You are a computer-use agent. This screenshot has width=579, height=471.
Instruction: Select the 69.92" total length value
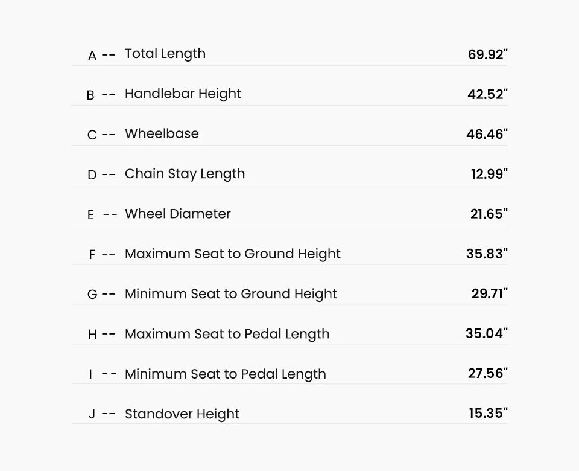pyautogui.click(x=488, y=54)
